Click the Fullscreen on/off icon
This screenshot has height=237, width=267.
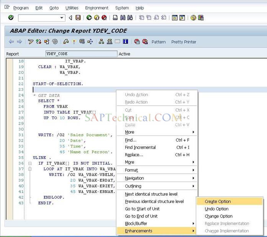point(117,41)
